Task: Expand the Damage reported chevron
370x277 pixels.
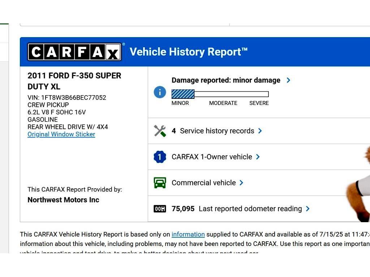Action: coord(288,80)
